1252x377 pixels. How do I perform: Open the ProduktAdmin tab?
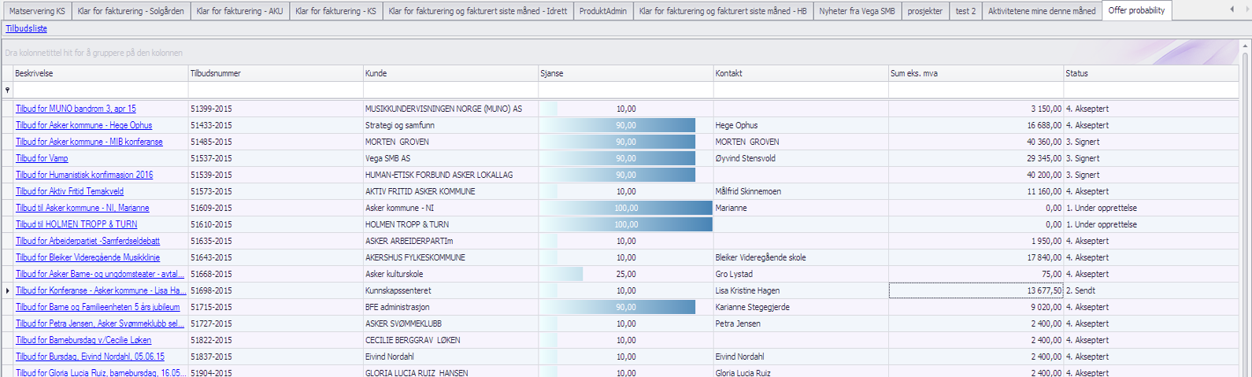coord(602,11)
